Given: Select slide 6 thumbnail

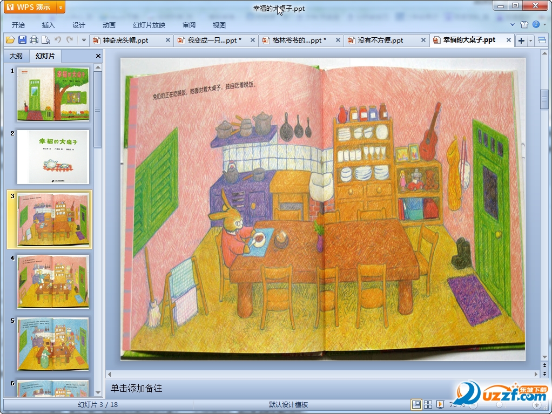Looking at the screenshot, I should [53, 388].
